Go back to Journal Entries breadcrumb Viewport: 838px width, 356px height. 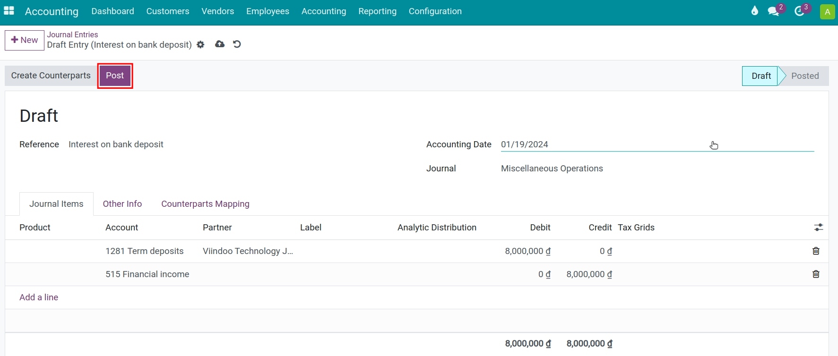[x=72, y=34]
